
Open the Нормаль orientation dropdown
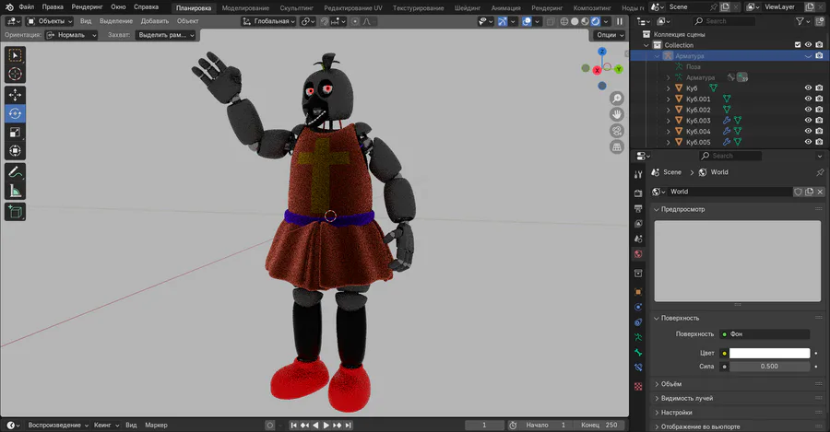(x=71, y=35)
